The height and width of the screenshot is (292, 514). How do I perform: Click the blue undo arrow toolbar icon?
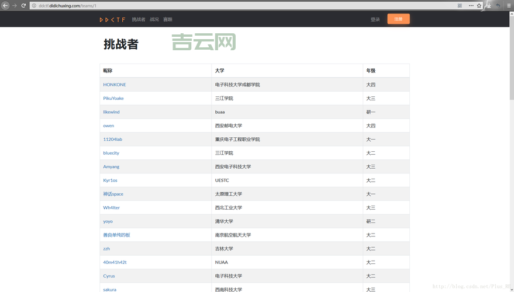point(498,6)
